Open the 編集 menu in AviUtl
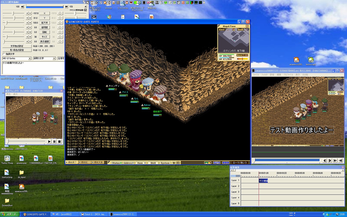This screenshot has width=347, height=217. (x=279, y=75)
